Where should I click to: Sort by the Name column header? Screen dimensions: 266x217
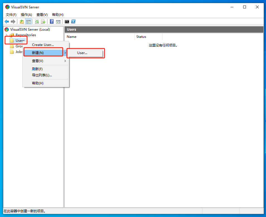click(x=100, y=37)
